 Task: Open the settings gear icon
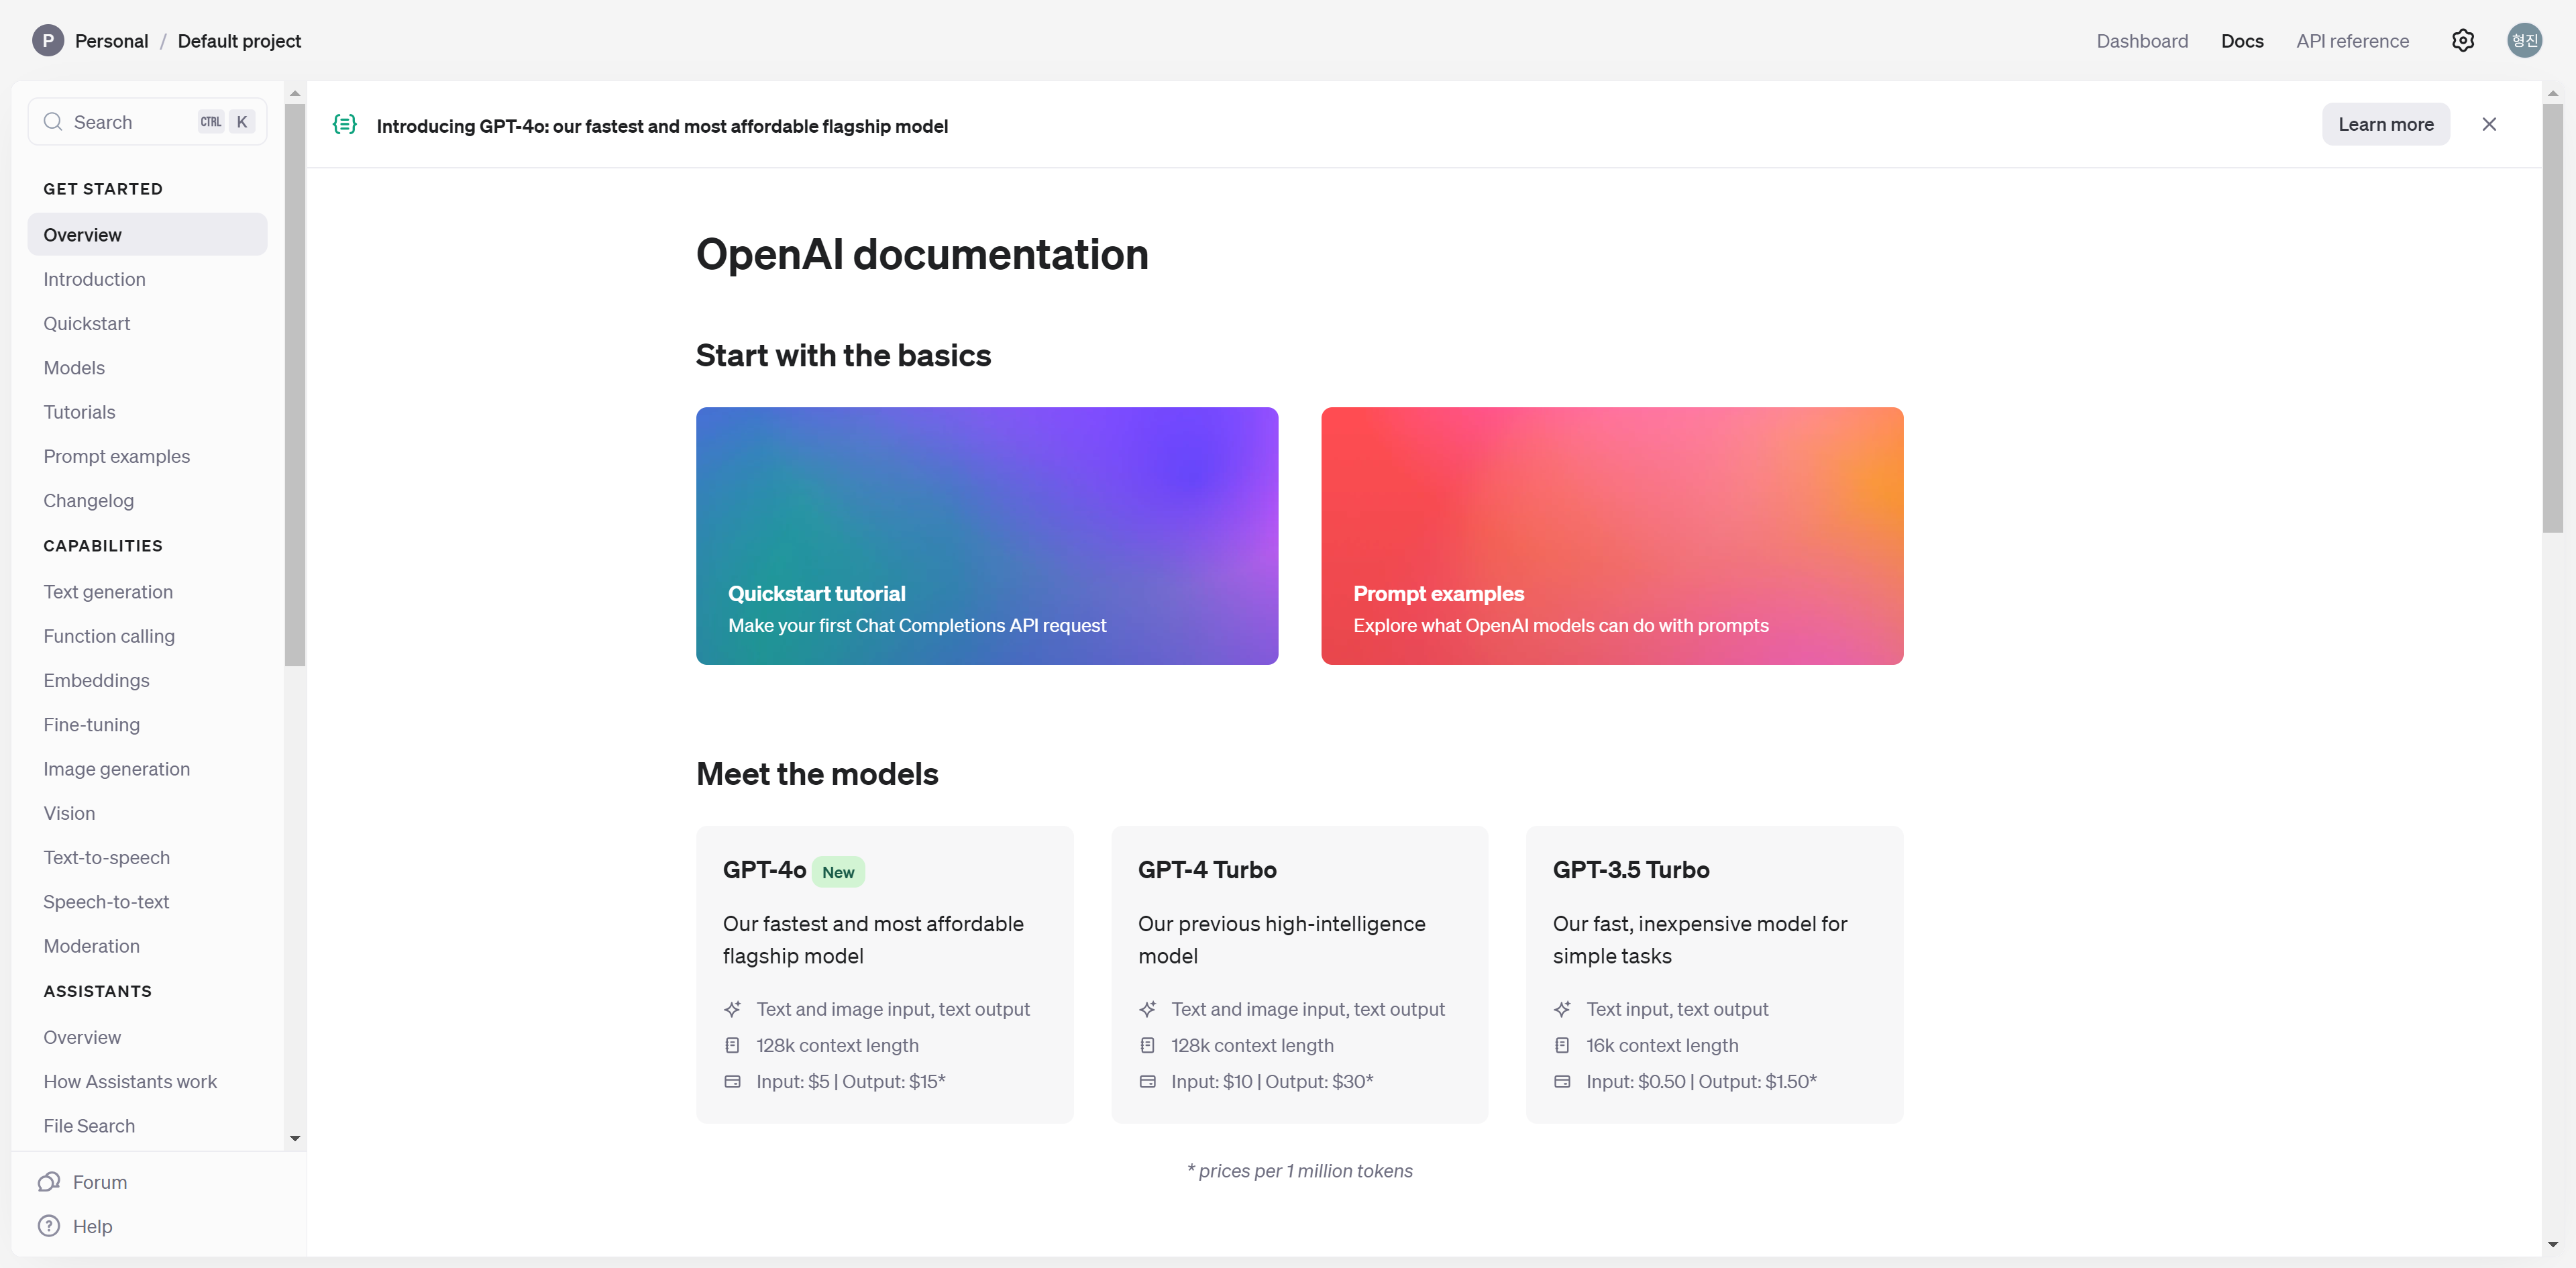pos(2463,41)
